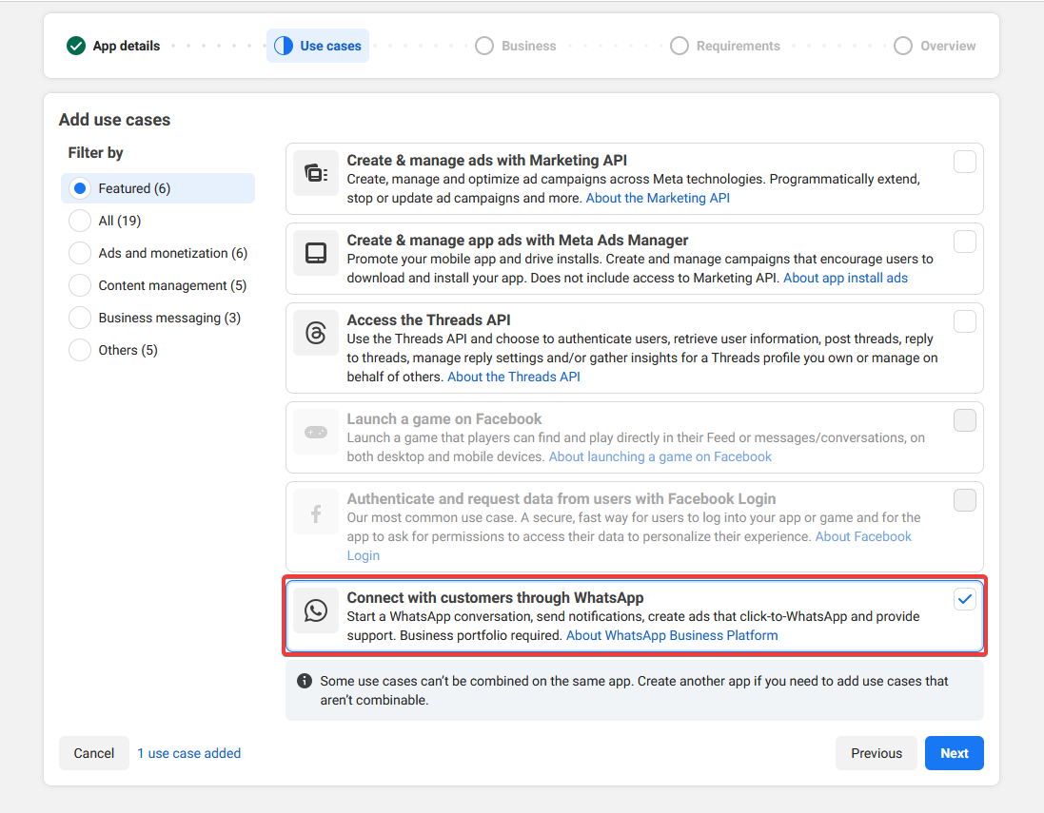
Task: Click the Featured filter's selected radio indicator
Action: (x=80, y=187)
